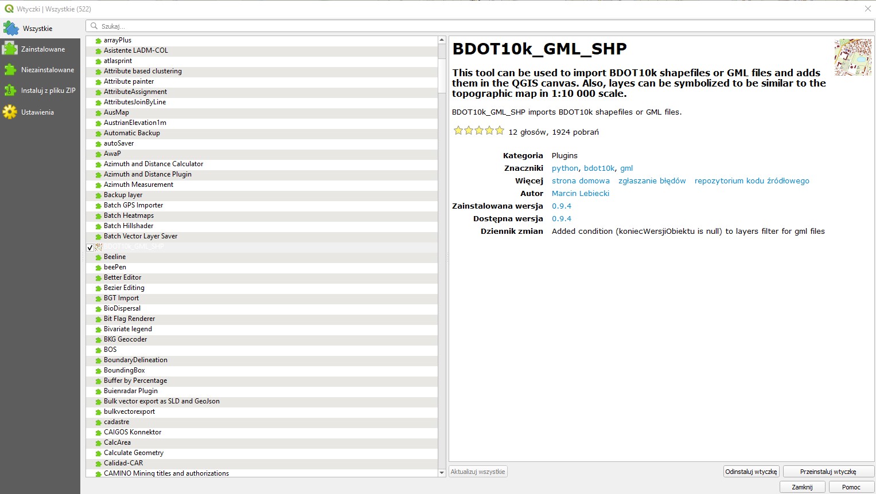Screen dimensions: 876x494
Task: Click the puzzle icon beside Batch Hillshader
Action: coord(98,226)
